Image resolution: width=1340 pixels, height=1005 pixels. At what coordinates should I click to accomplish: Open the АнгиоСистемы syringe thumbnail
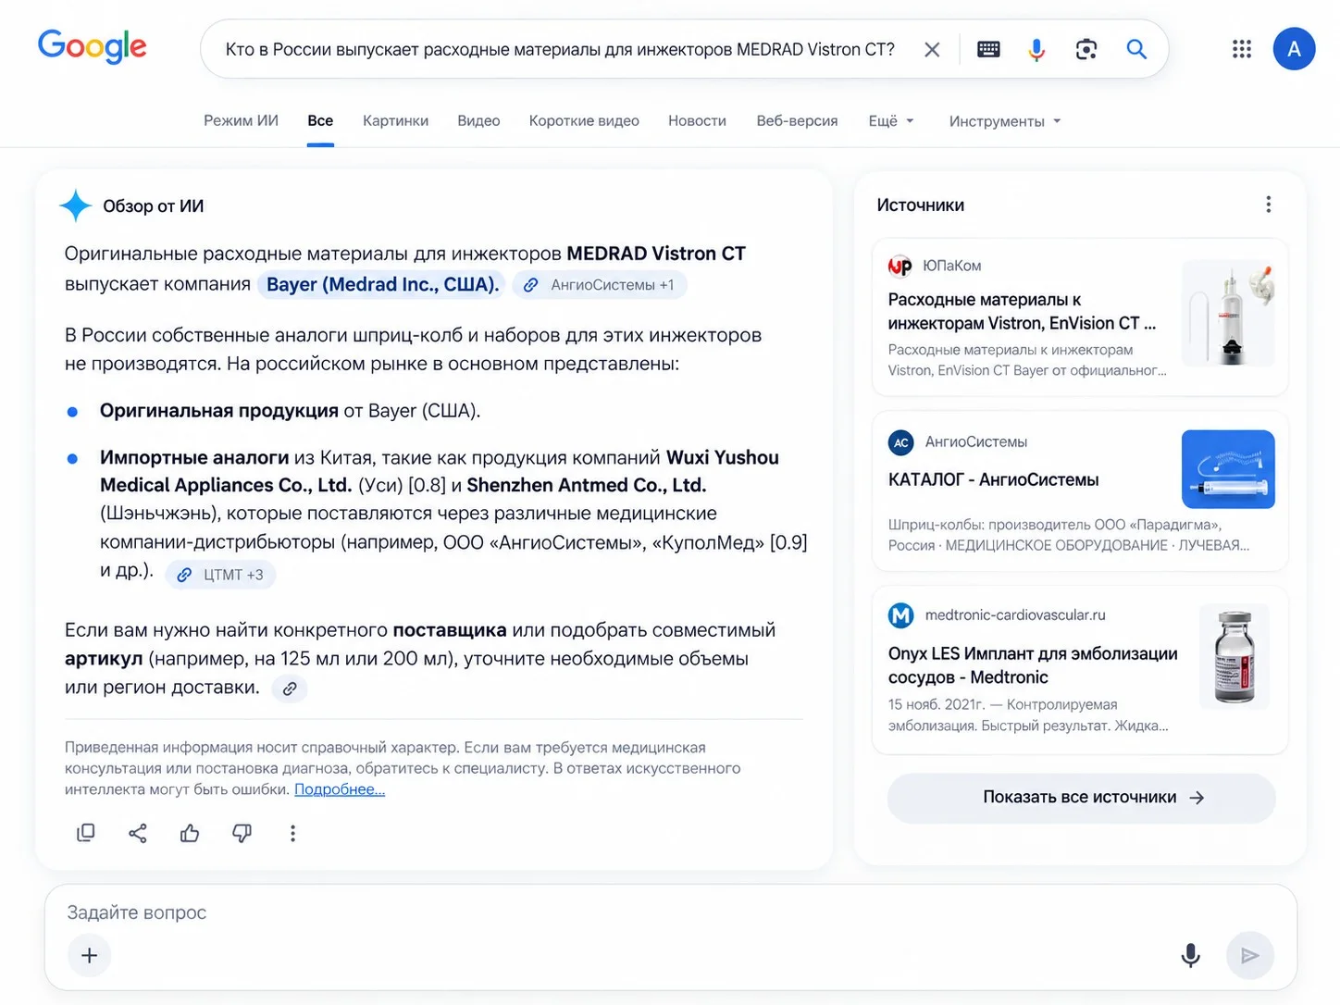(1229, 469)
